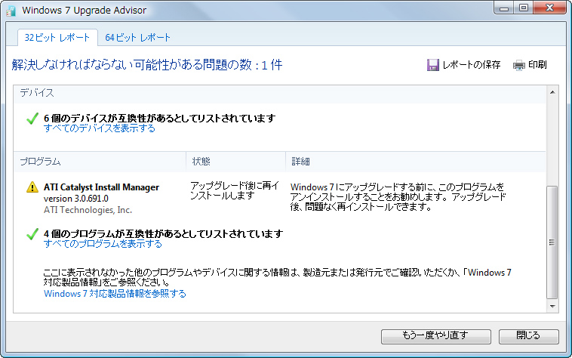This screenshot has height=358, width=572.
Task: Click the 解決しなければならない可能性がある問題の数 heading
Action: point(147,65)
